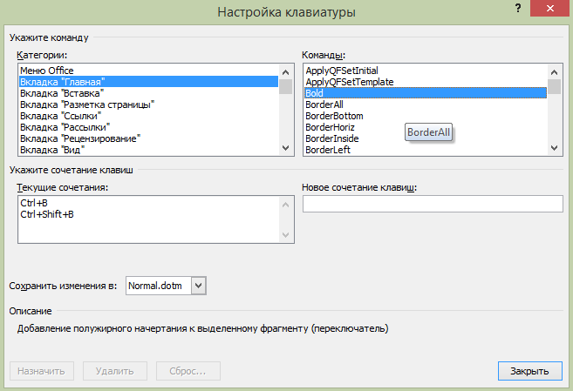Click the Назначить button
This screenshot has width=573, height=391.
click(x=42, y=371)
